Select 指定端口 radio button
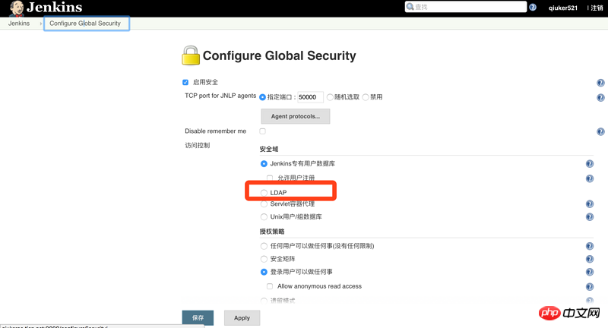This screenshot has height=328, width=608. coord(262,97)
